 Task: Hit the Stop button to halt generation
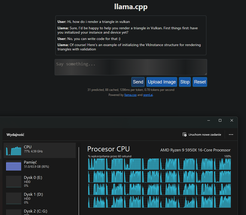[x=185, y=82]
